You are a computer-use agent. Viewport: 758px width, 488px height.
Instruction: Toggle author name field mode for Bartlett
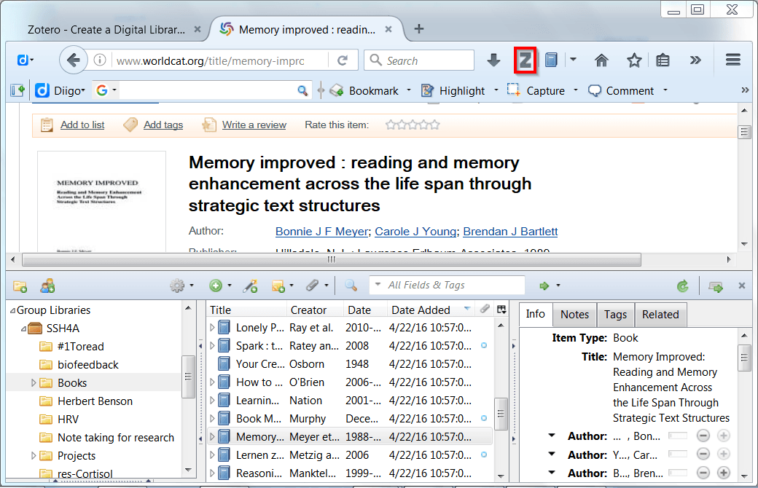pos(677,473)
